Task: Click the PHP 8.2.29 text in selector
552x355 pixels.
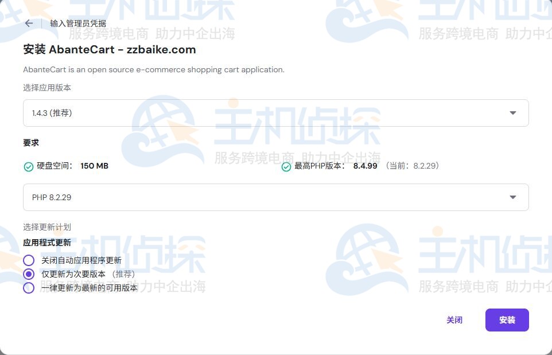Action: coord(52,197)
